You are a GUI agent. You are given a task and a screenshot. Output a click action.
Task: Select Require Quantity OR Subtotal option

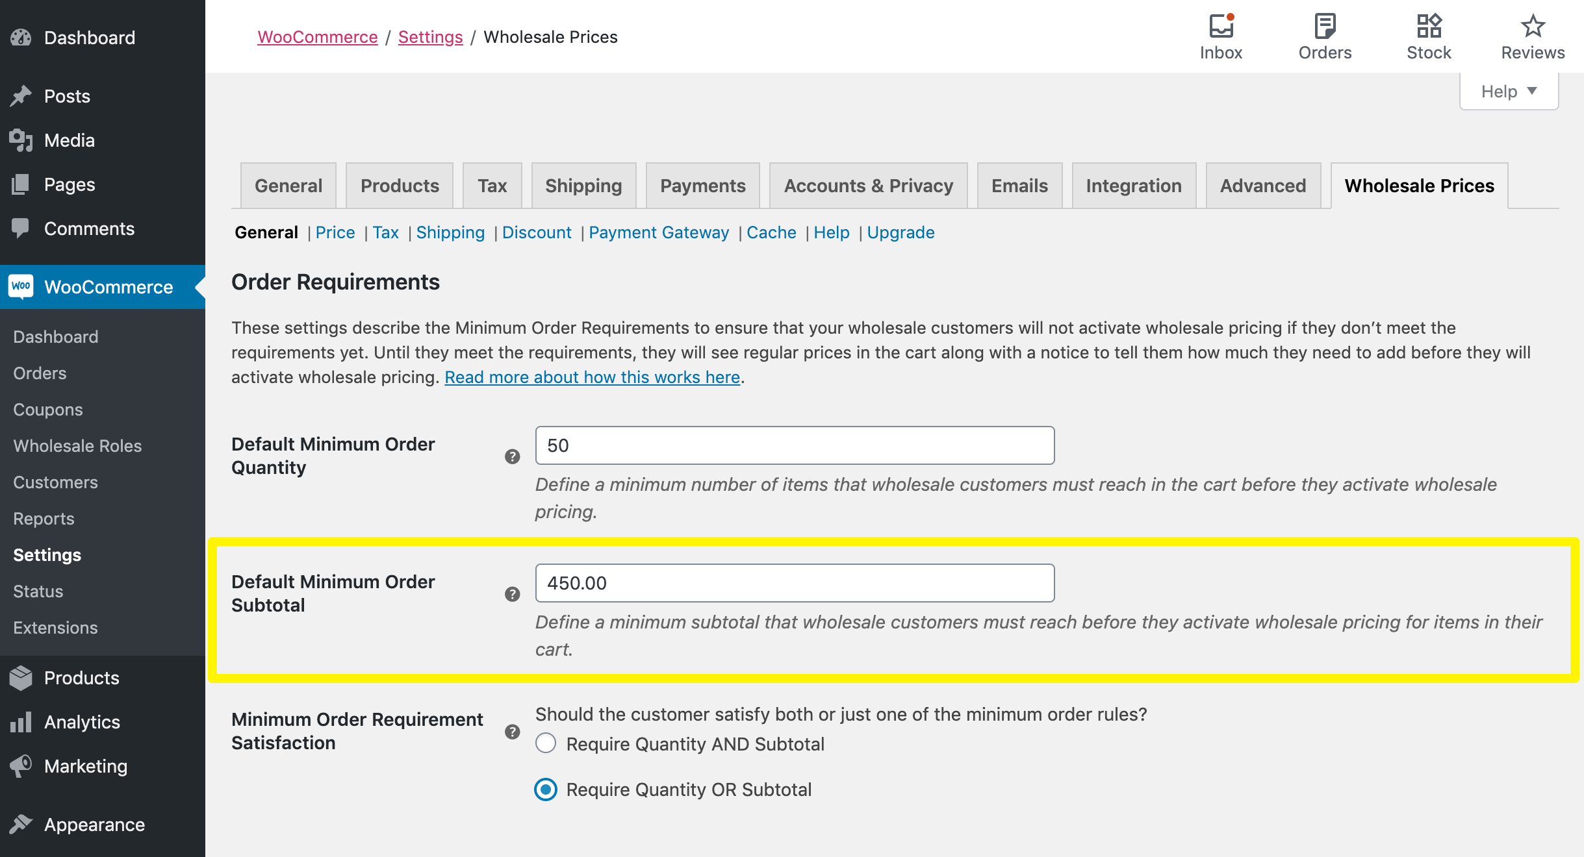[546, 789]
